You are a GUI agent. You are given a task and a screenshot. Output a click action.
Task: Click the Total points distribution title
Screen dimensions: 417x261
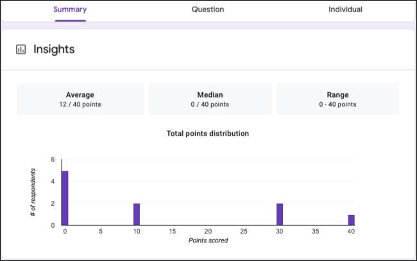pyautogui.click(x=208, y=134)
